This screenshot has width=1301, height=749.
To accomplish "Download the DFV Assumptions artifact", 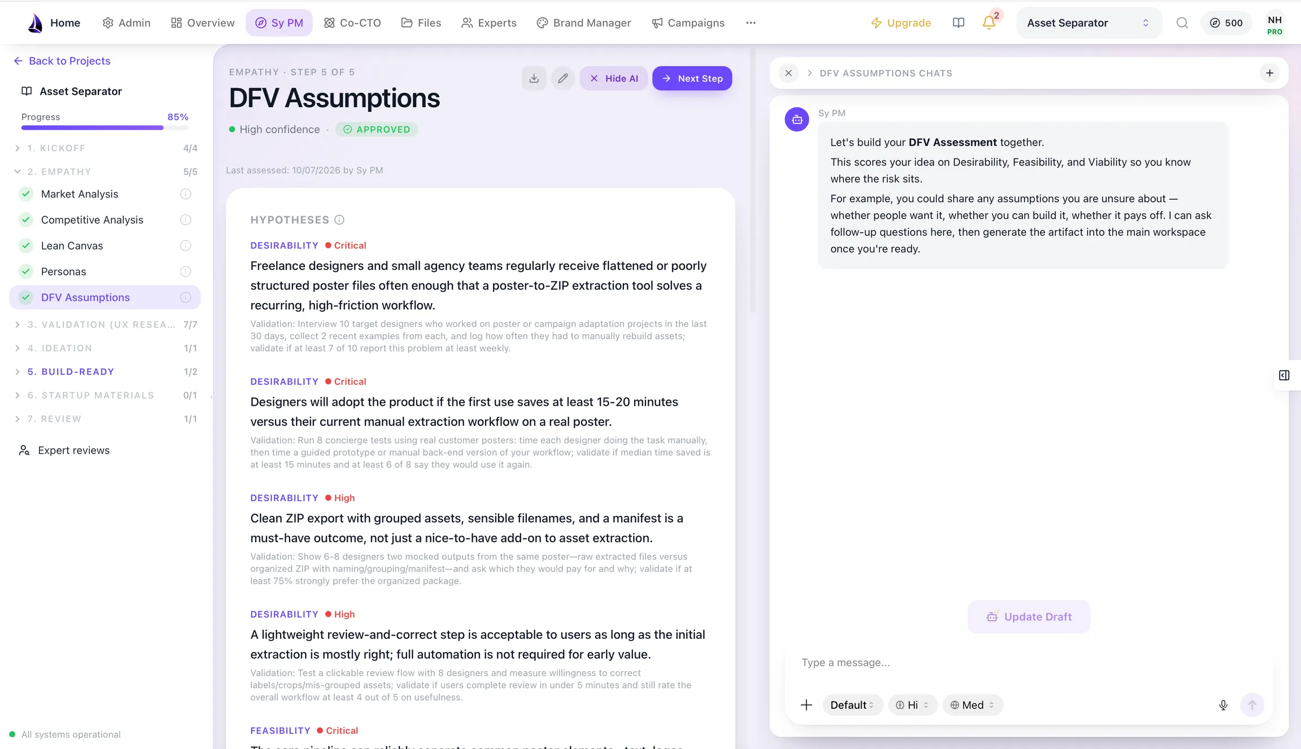I will coord(534,78).
